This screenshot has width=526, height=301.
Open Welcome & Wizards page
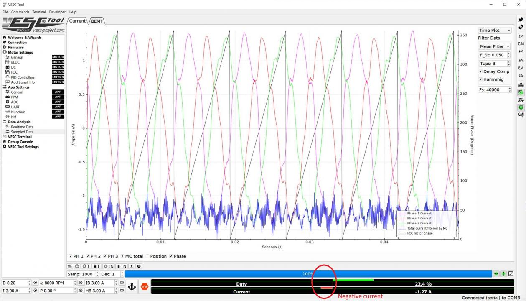pyautogui.click(x=25, y=38)
